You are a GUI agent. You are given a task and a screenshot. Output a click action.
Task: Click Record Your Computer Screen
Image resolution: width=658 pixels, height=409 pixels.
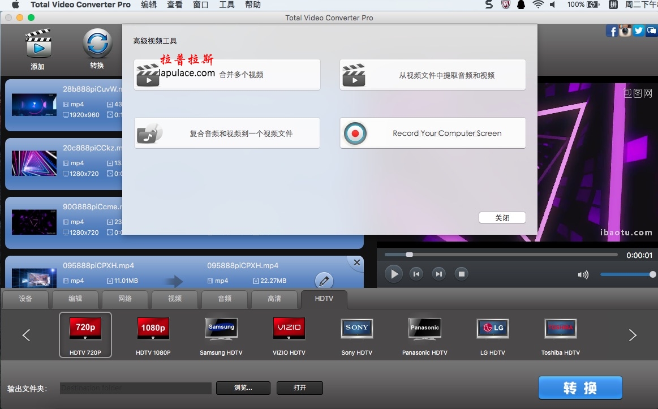coord(433,133)
